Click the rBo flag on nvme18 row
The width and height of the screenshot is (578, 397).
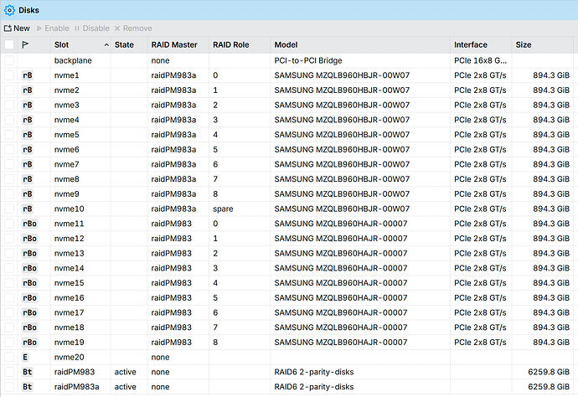click(x=29, y=327)
